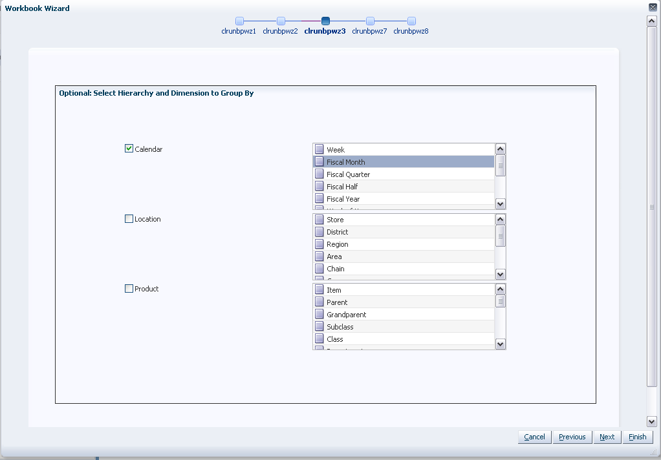Click the list icon beside Fiscal Half
Screen dimensions: 661x460
click(319, 186)
